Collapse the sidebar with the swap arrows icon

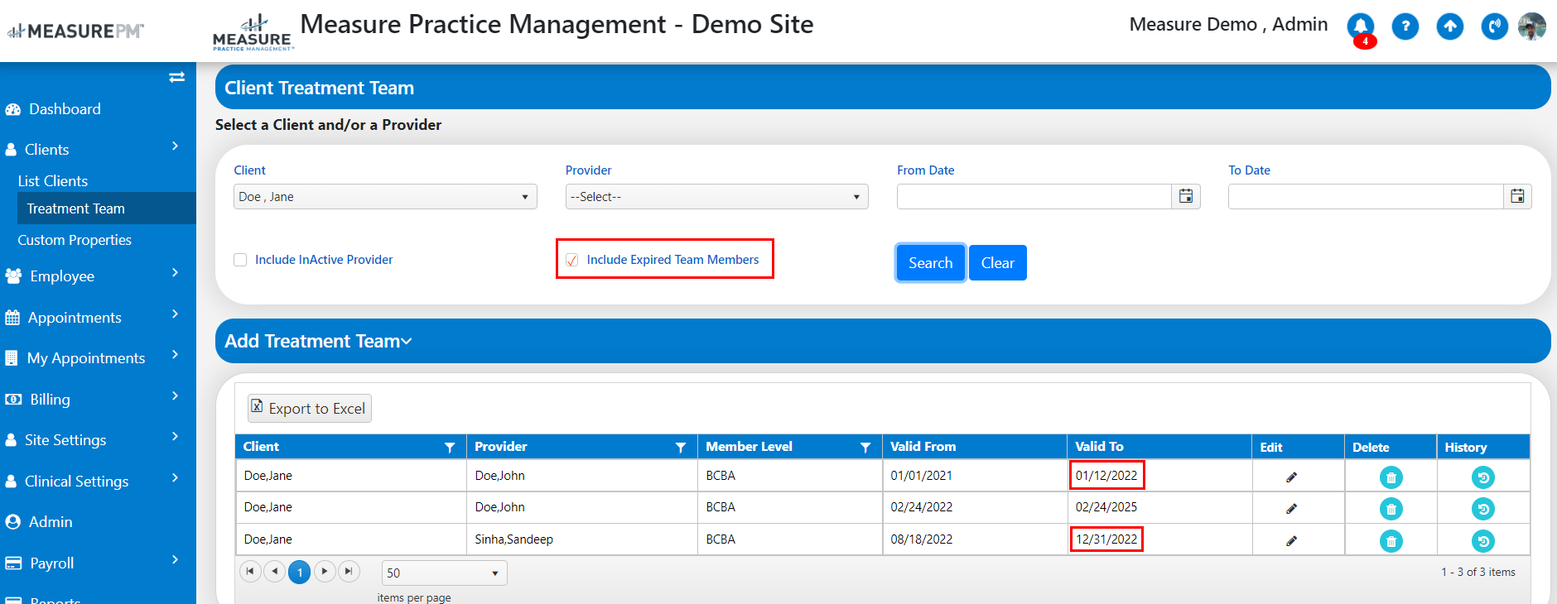tap(176, 77)
